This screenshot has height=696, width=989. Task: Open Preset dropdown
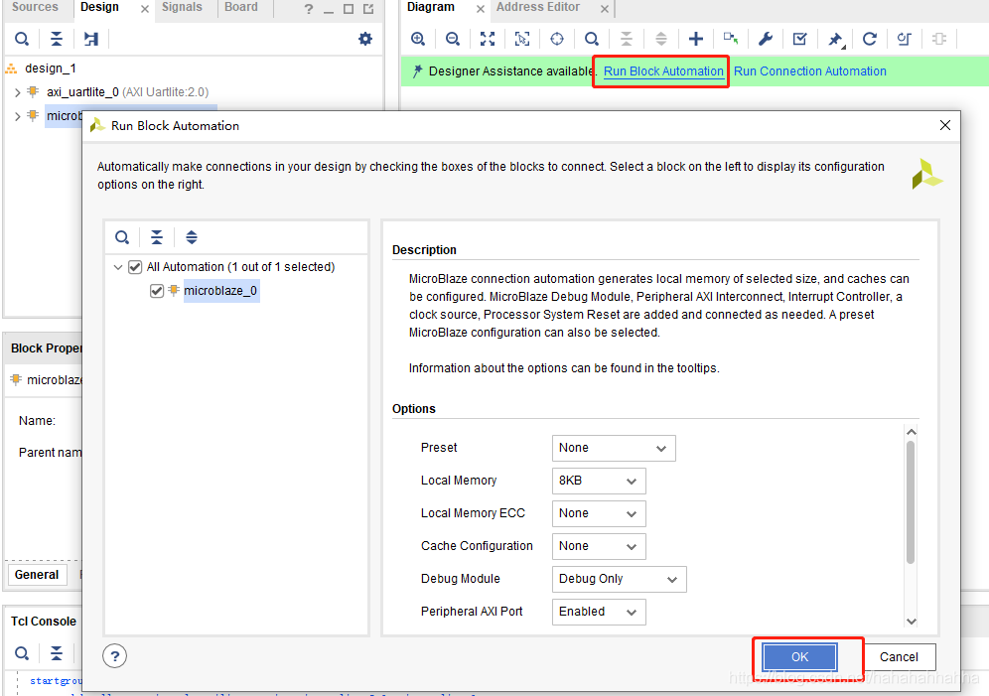point(614,448)
